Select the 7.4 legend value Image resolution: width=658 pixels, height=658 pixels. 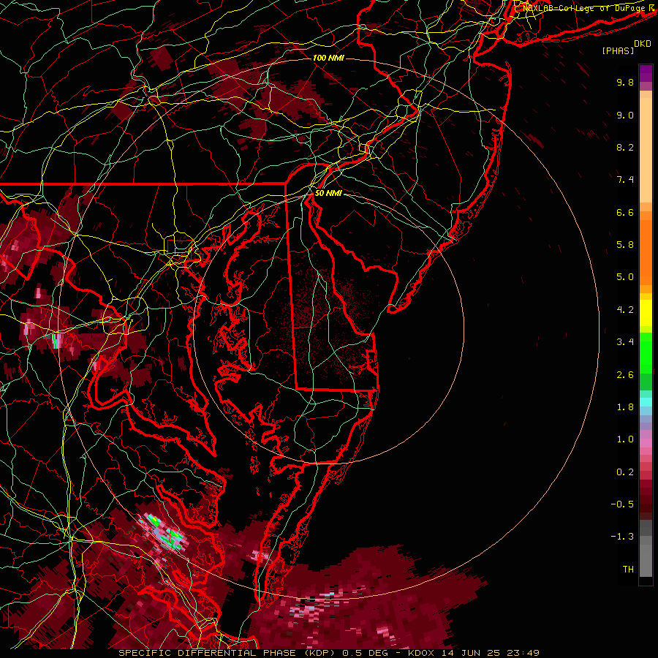(x=625, y=180)
